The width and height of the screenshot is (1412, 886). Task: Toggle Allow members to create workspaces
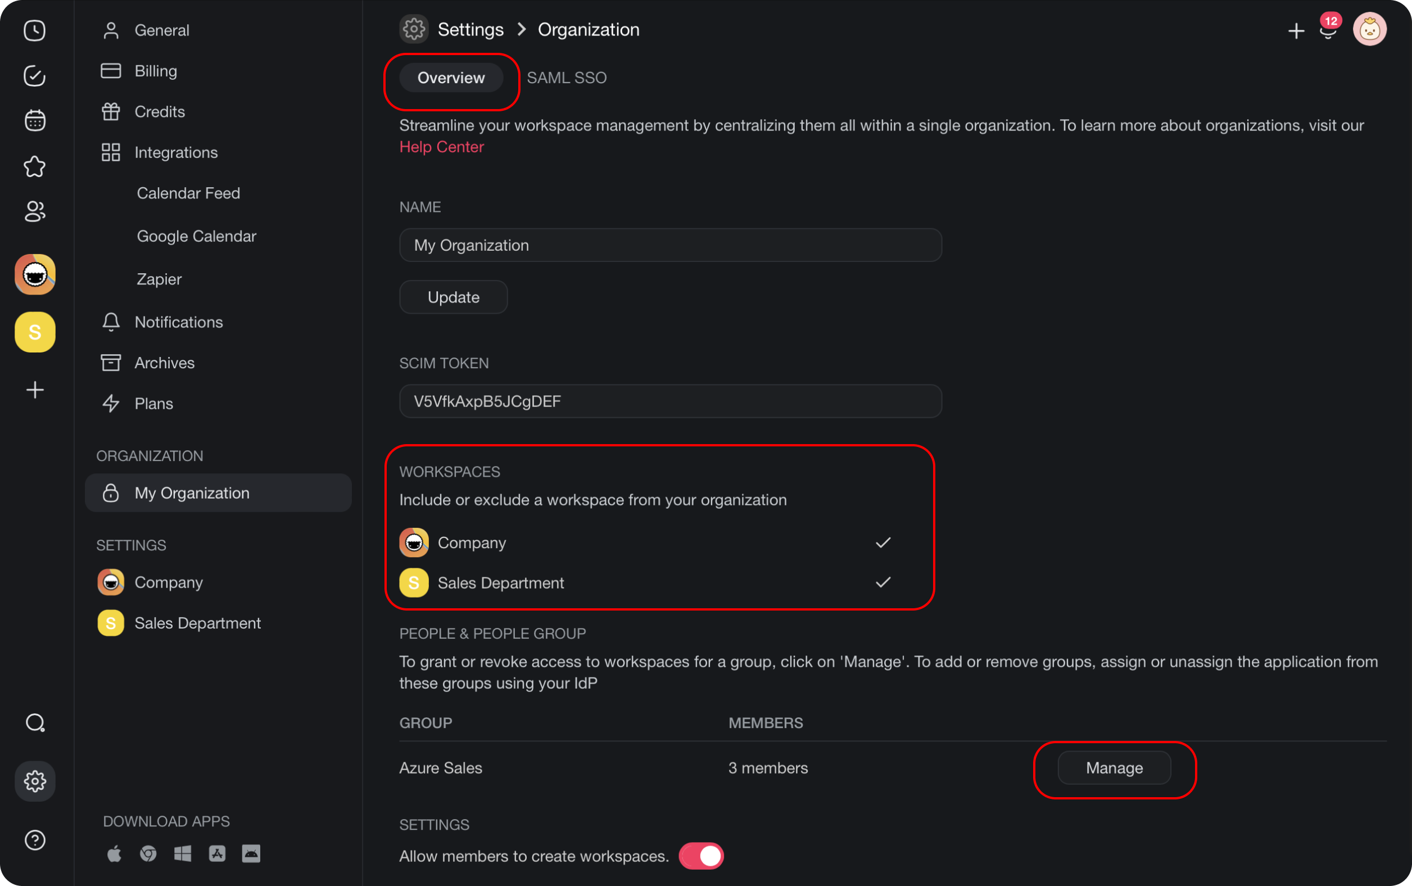pyautogui.click(x=701, y=856)
